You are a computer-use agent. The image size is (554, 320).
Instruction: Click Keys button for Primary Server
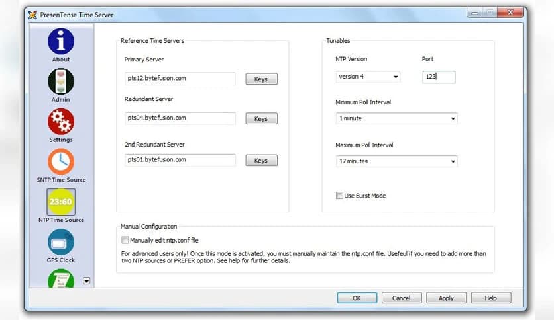point(262,79)
